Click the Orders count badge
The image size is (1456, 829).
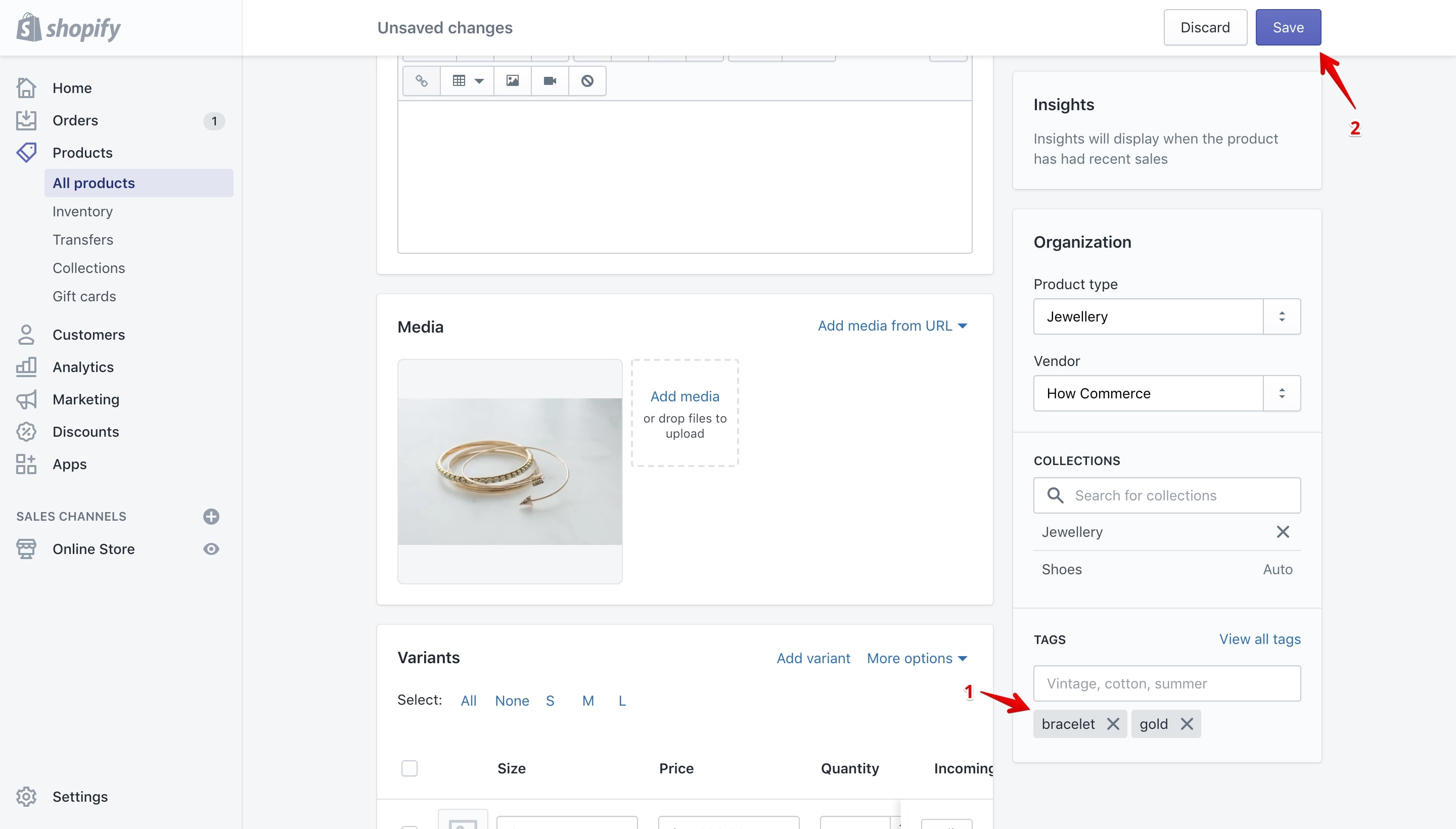214,121
